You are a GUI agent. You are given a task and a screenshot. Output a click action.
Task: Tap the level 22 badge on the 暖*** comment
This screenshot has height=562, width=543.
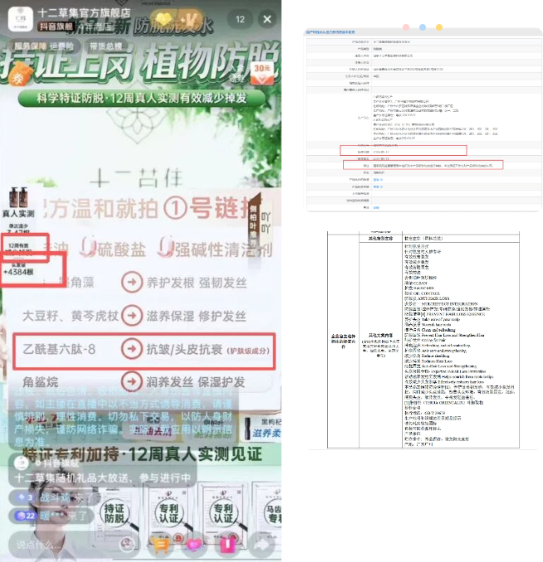(25, 516)
